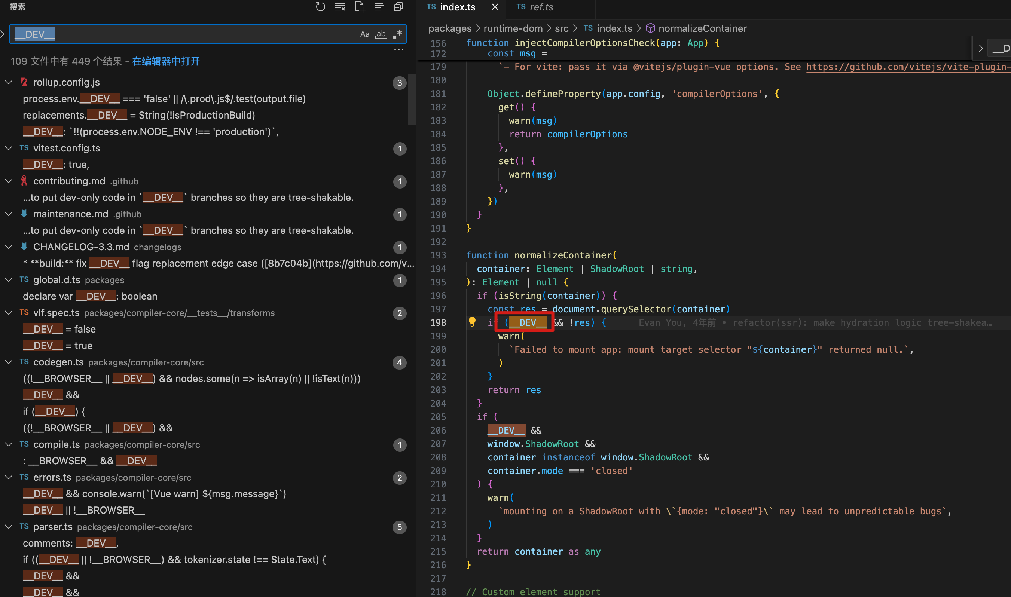Switch results to tree view icon
The image size is (1011, 597).
[379, 7]
